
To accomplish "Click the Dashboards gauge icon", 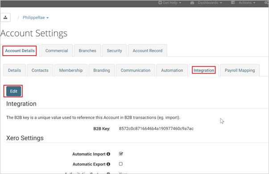I will [192, 3].
